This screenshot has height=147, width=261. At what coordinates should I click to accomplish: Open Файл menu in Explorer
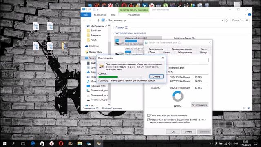pyautogui.click(x=86, y=15)
